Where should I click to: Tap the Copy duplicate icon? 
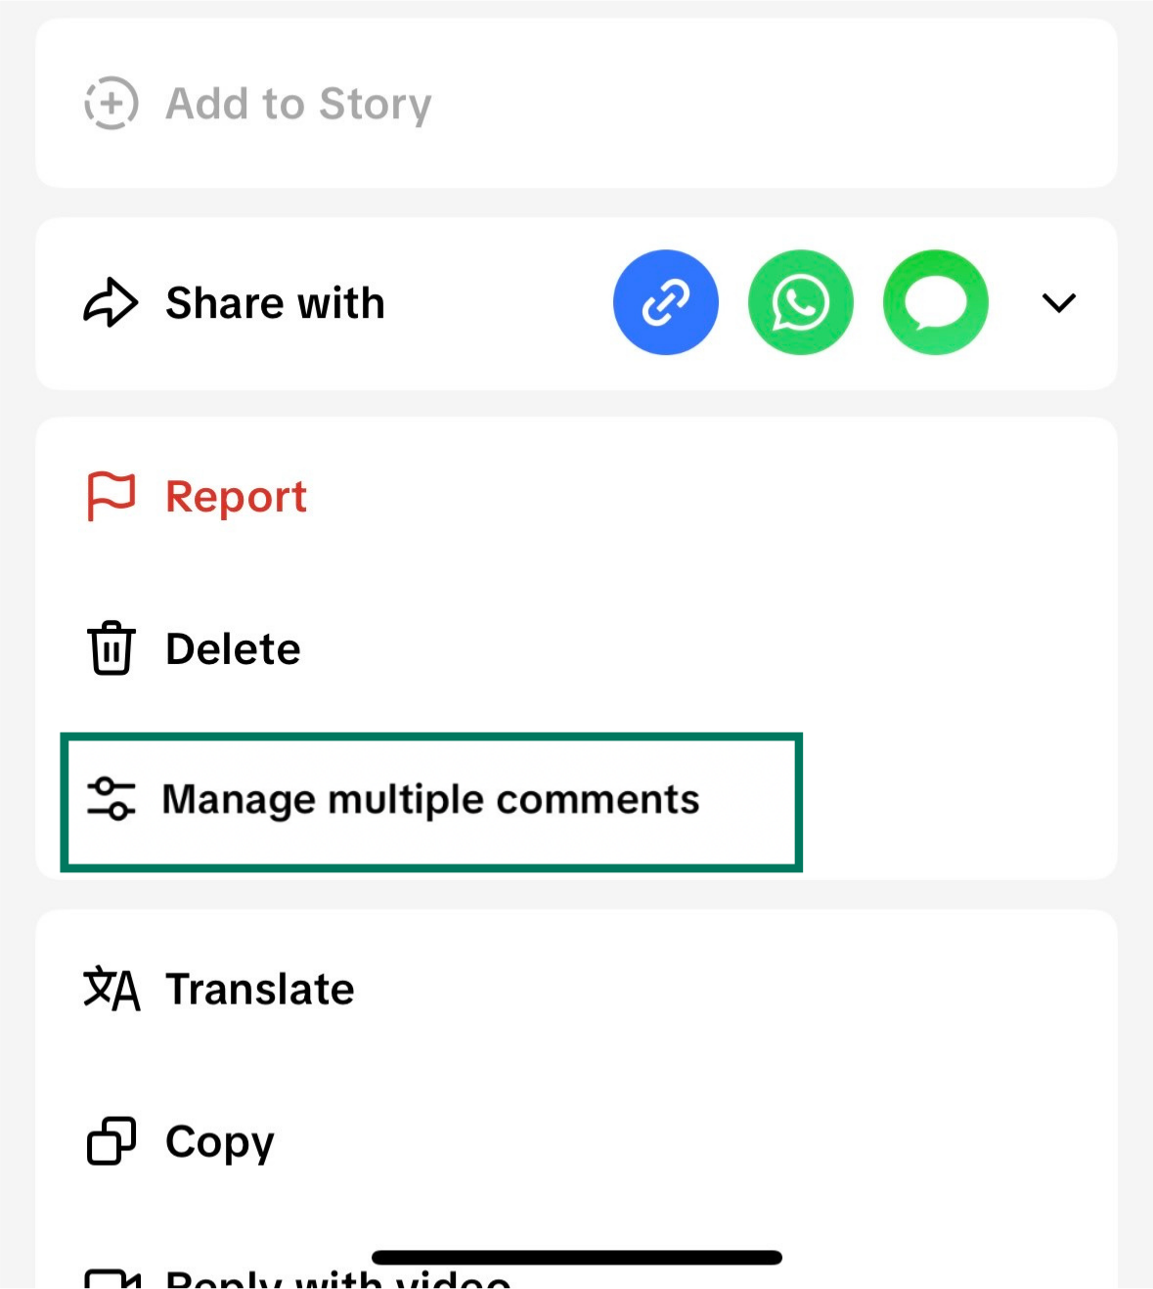pyautogui.click(x=110, y=1140)
